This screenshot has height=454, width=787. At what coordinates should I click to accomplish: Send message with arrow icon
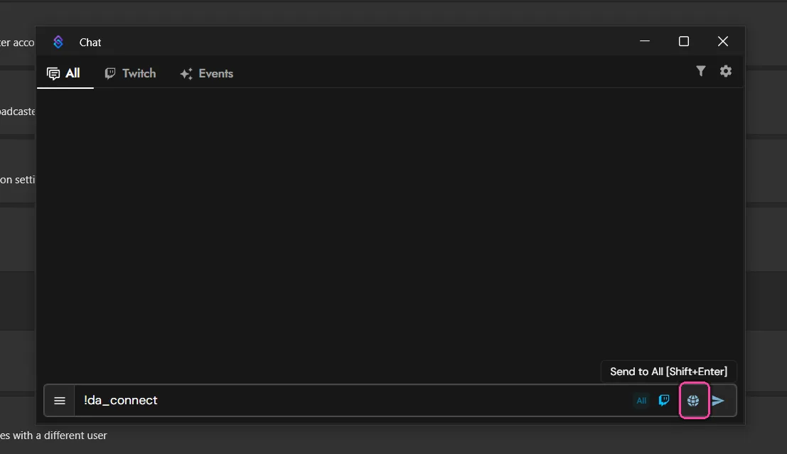coord(718,400)
